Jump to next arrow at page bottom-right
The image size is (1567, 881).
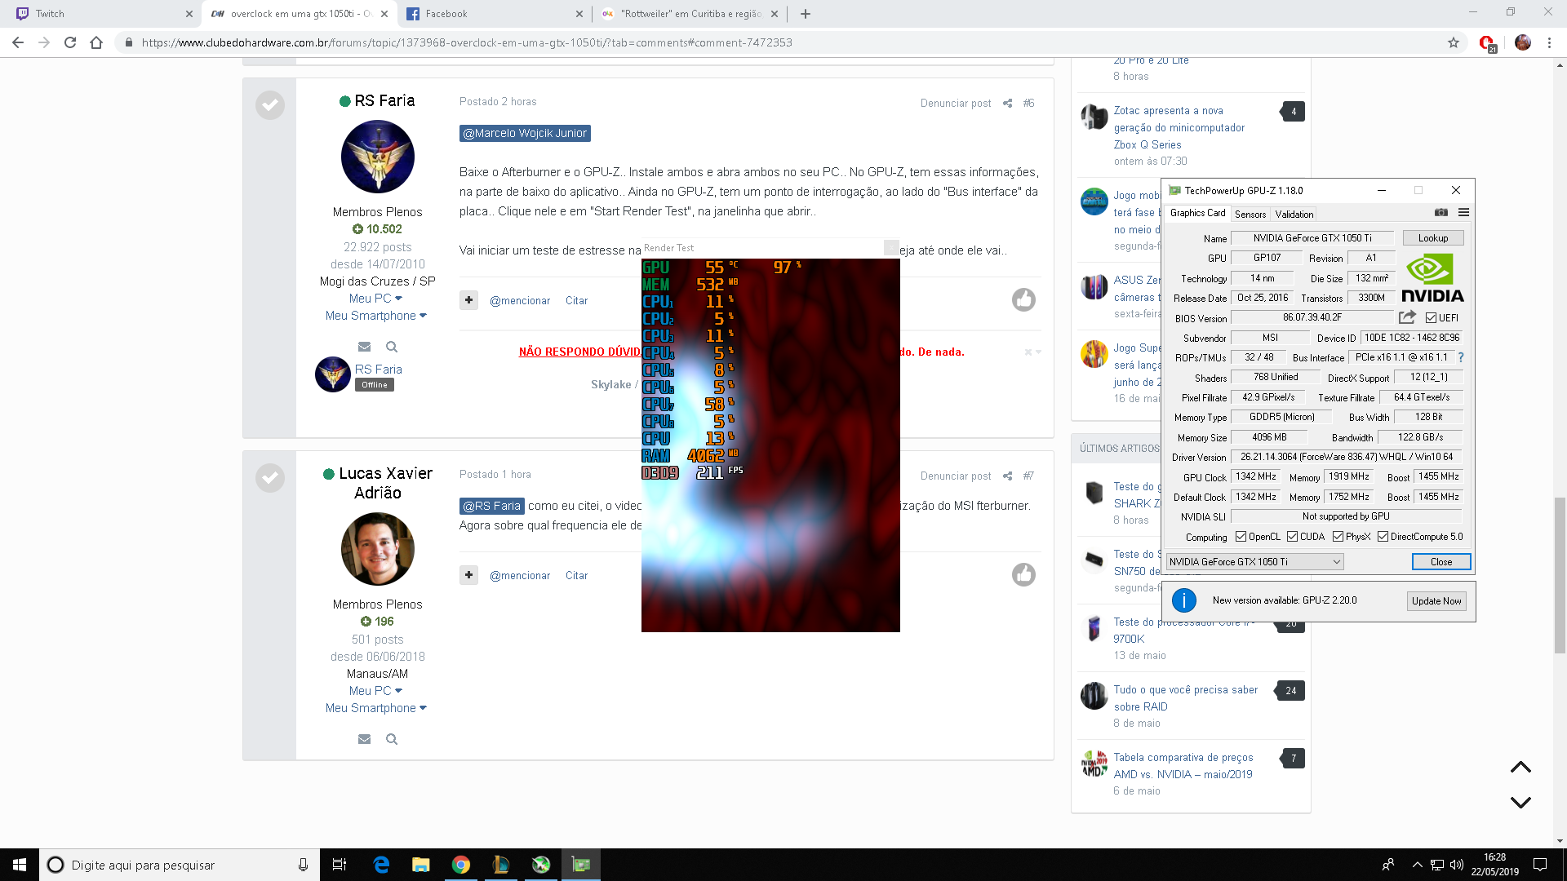1520,803
